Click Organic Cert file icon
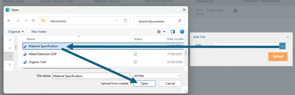 click(25, 62)
